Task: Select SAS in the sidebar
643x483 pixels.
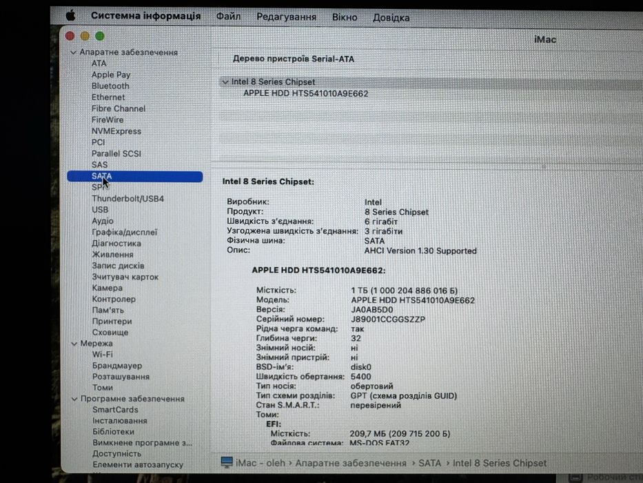Action: (x=100, y=165)
